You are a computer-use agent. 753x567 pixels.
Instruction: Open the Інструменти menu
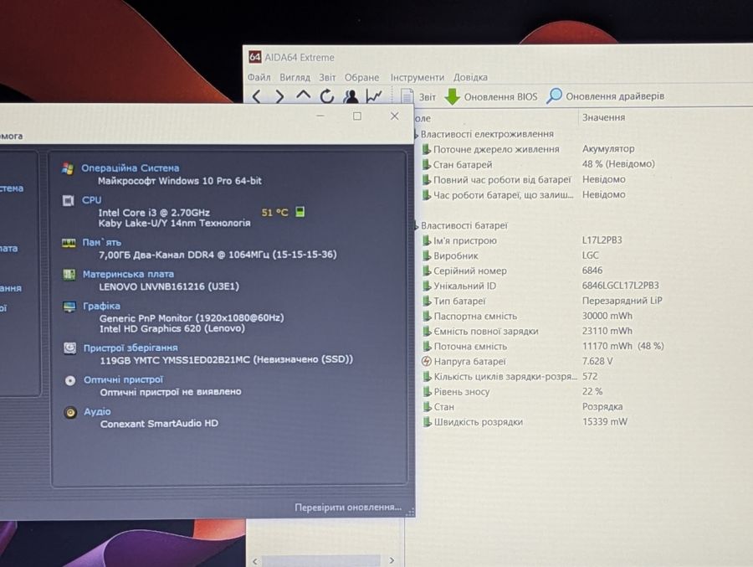click(x=417, y=77)
